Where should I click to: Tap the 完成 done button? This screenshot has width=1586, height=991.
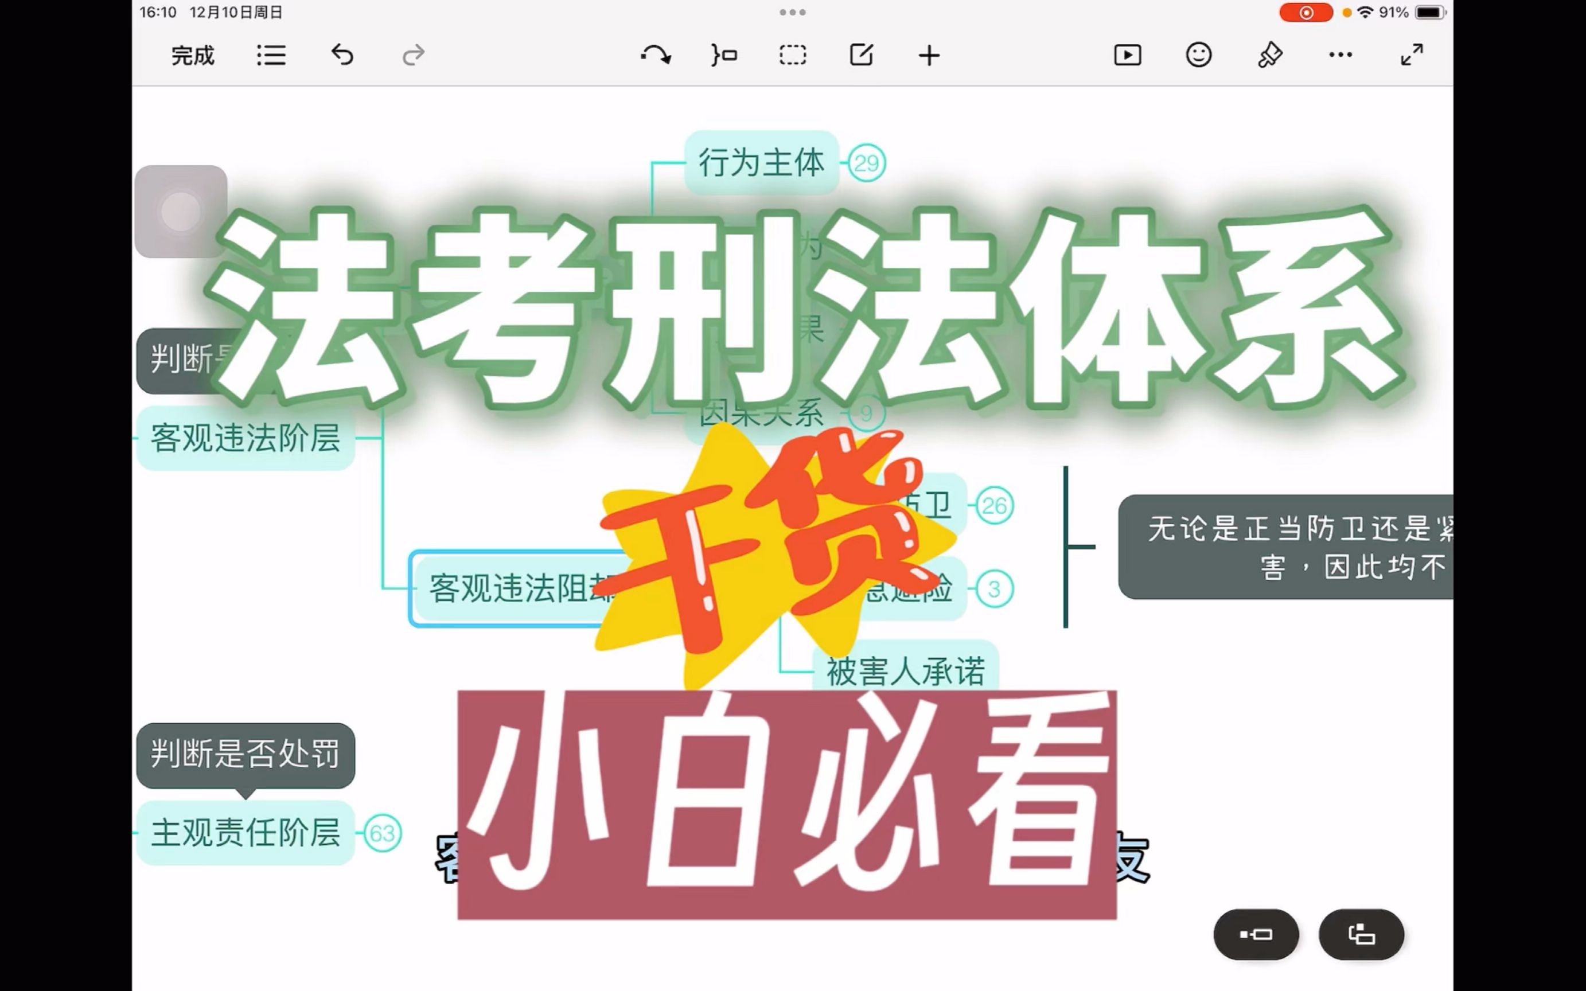pos(193,56)
